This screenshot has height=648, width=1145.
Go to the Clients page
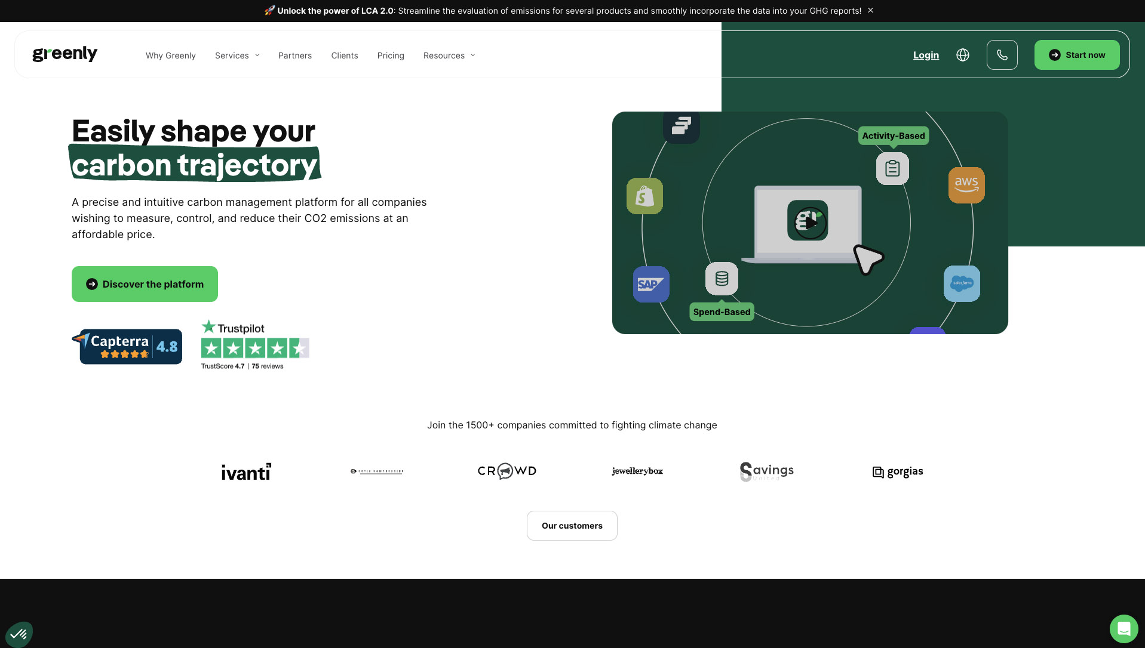[x=345, y=55]
